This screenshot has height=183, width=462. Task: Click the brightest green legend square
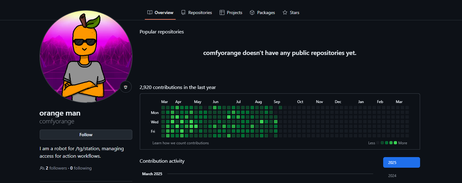[x=395, y=143]
